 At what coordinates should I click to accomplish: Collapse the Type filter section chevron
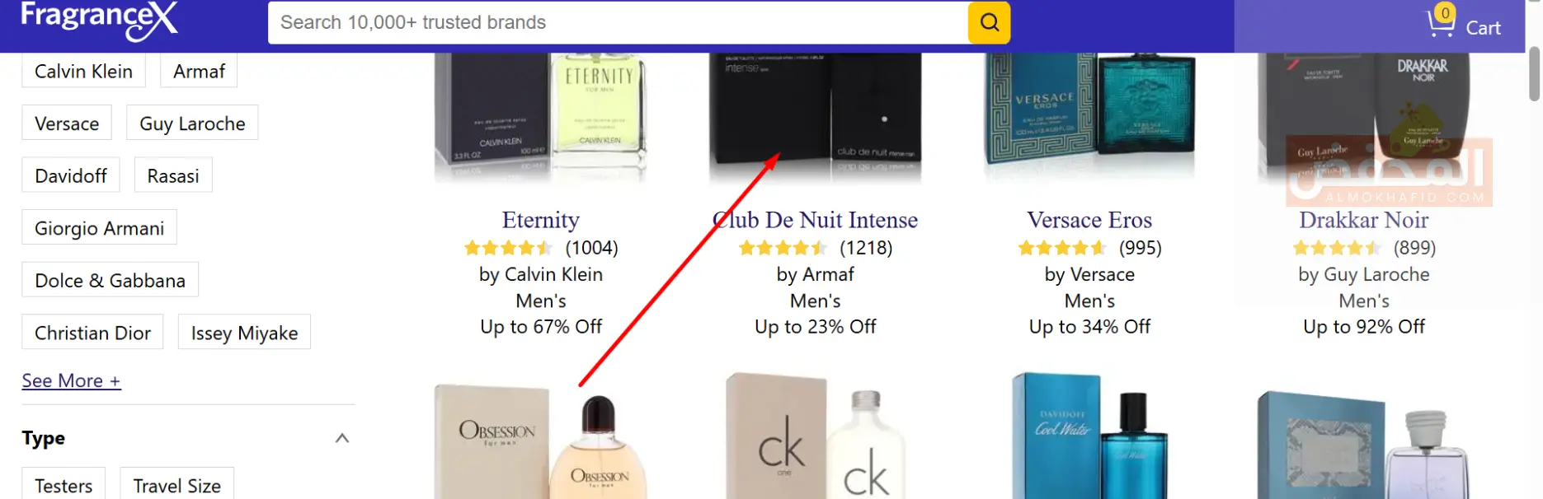[342, 438]
